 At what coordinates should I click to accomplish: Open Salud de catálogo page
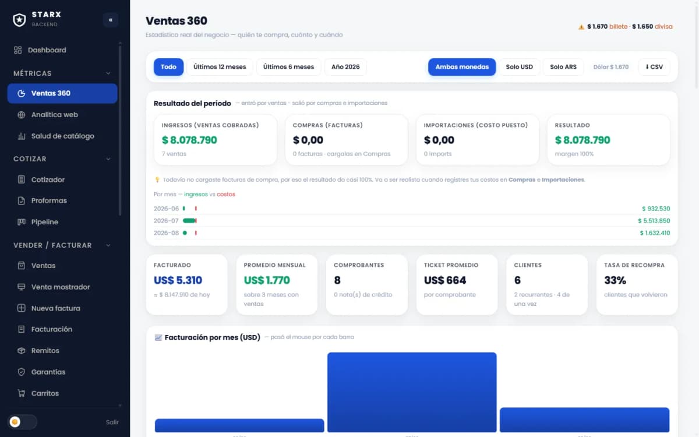[62, 136]
